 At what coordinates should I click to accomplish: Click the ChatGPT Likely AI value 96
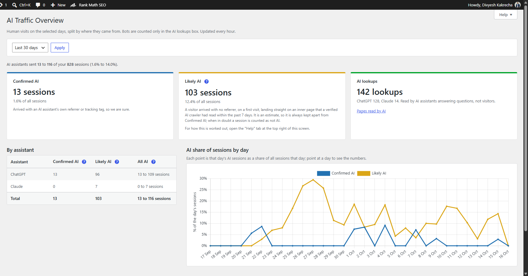(97, 175)
